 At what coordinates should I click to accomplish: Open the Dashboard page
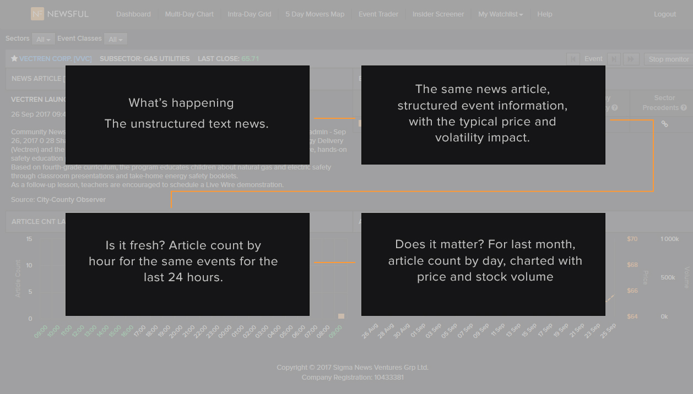pos(133,14)
